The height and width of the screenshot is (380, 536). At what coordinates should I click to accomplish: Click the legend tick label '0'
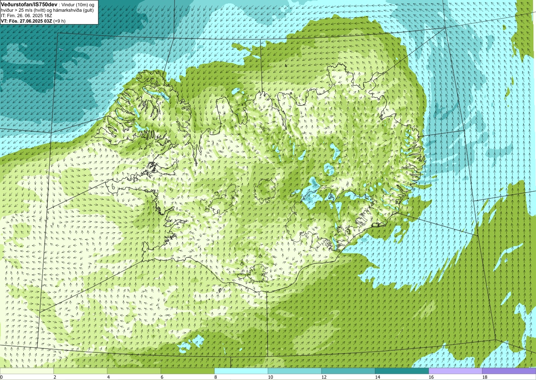(2, 377)
